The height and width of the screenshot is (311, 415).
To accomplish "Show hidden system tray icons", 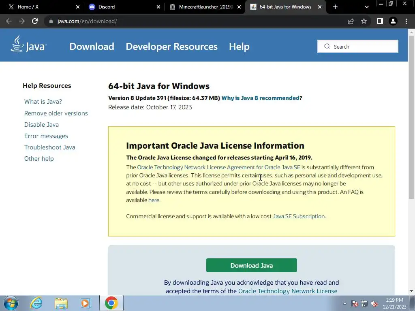I will click(344, 303).
